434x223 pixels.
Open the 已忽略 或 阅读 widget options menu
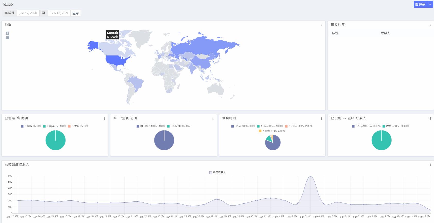pyautogui.click(x=104, y=119)
